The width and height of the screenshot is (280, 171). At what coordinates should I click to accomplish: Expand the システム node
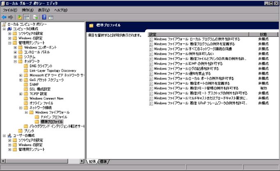(x=15, y=57)
